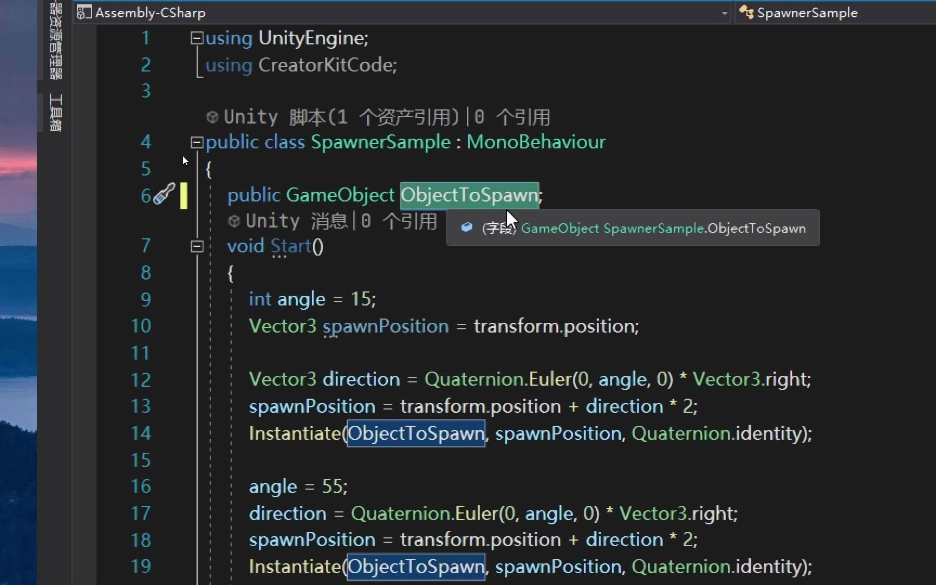Click the project icon next to Assembly-CSharp
The image size is (936, 585).
84,12
